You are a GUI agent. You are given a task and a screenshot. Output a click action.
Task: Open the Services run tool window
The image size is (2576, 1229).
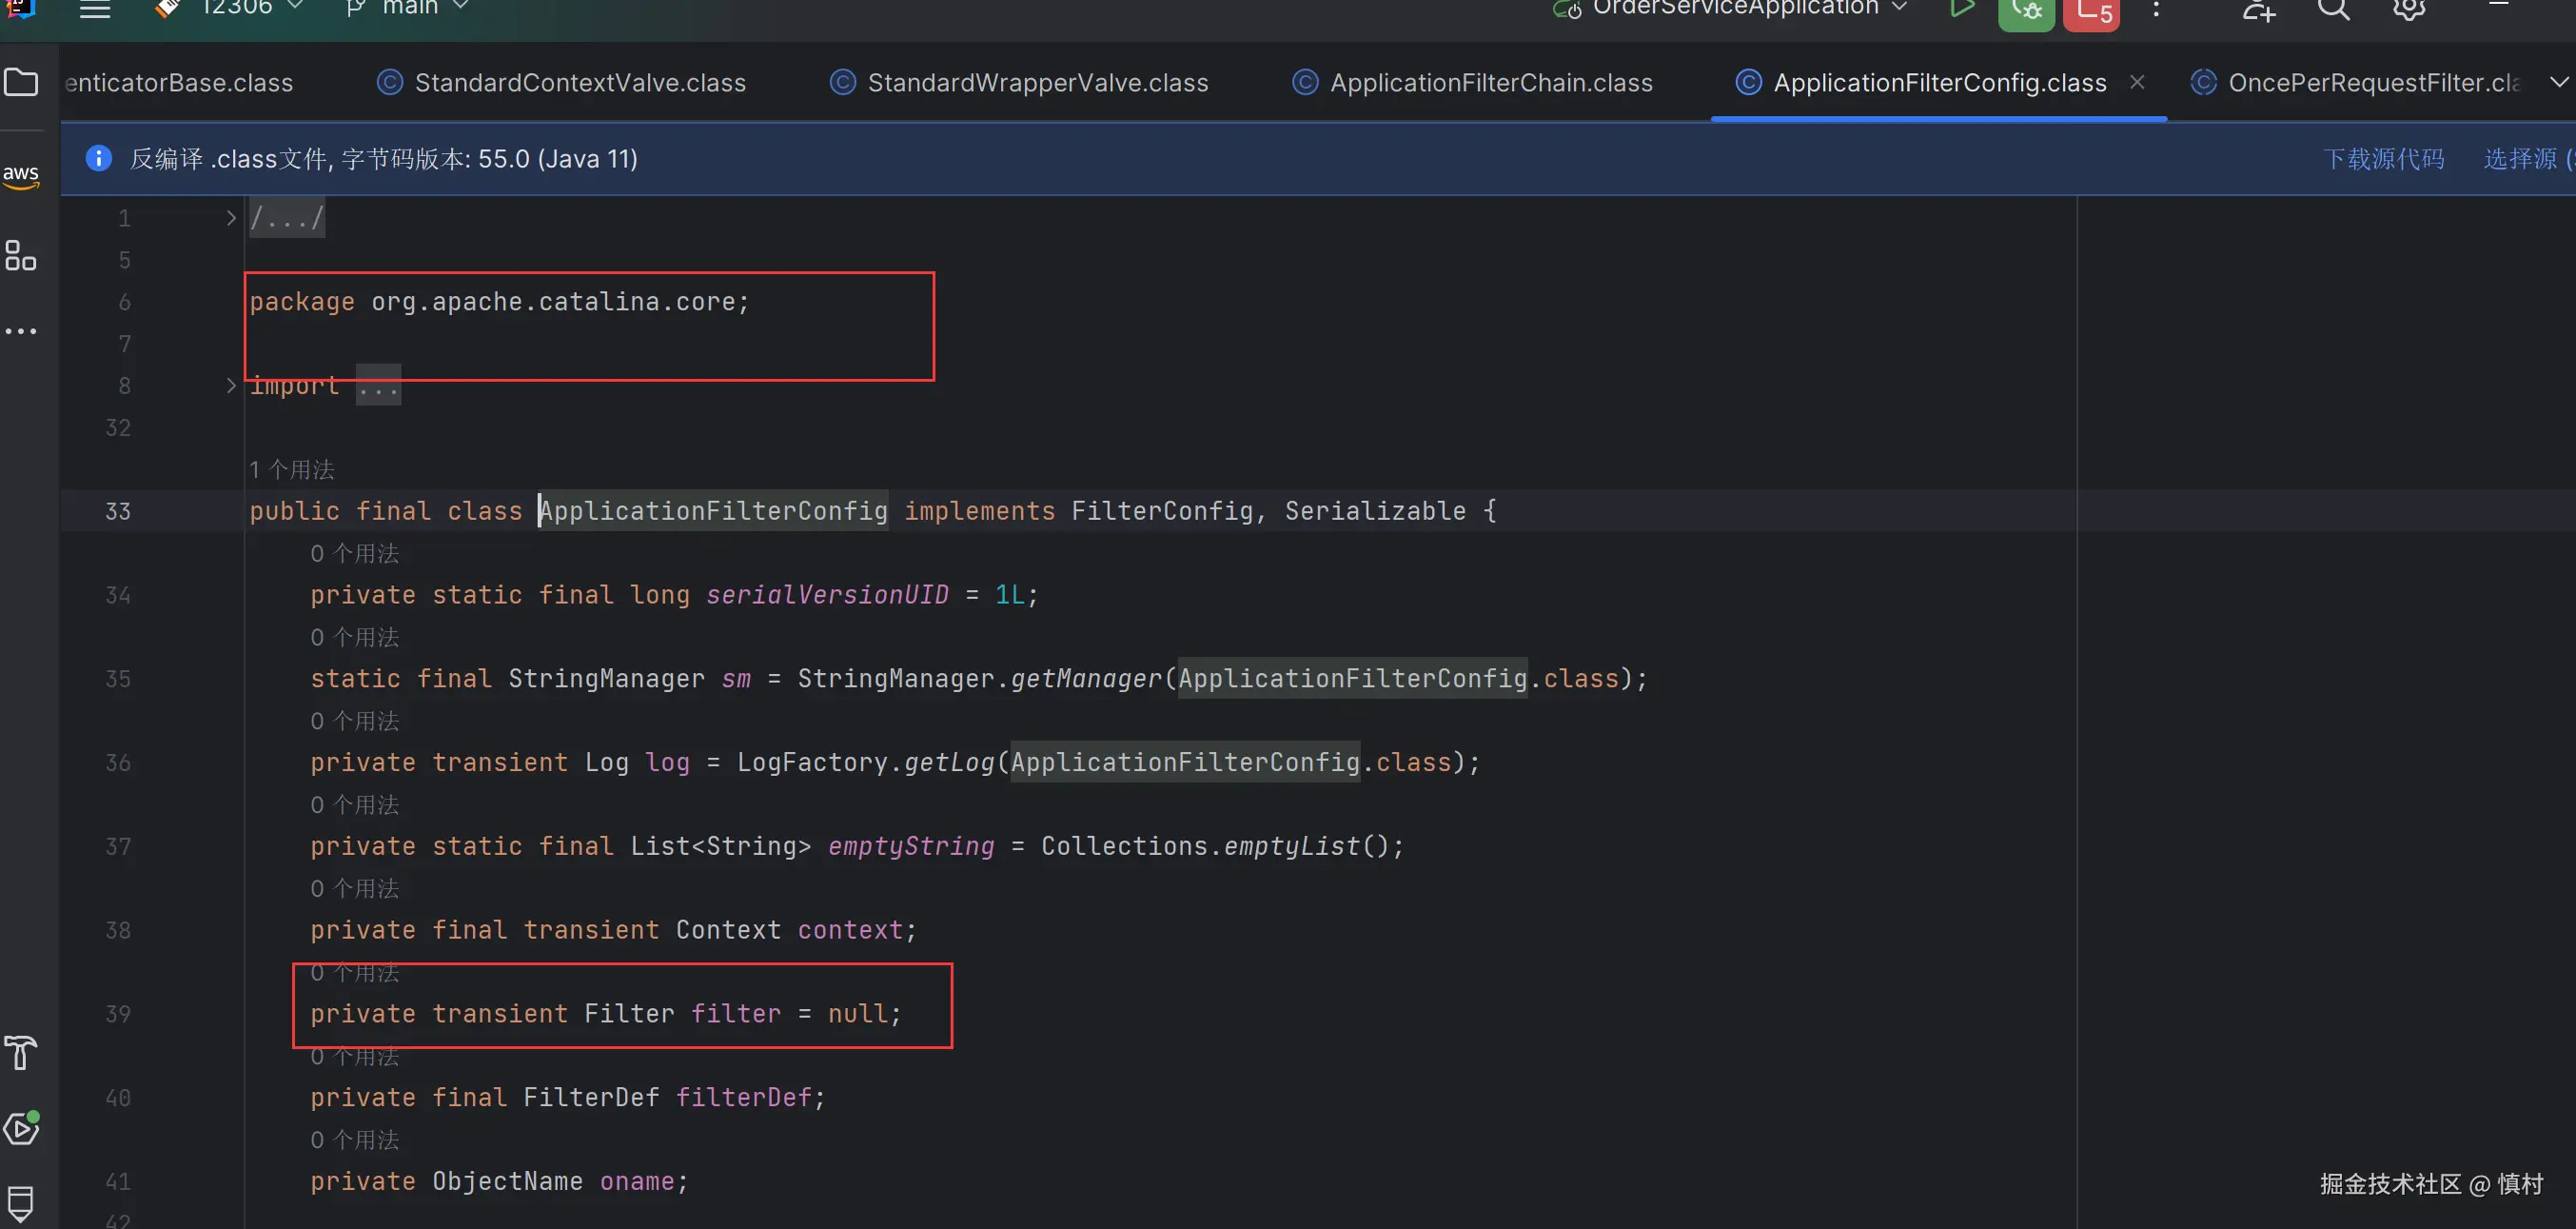click(21, 1128)
